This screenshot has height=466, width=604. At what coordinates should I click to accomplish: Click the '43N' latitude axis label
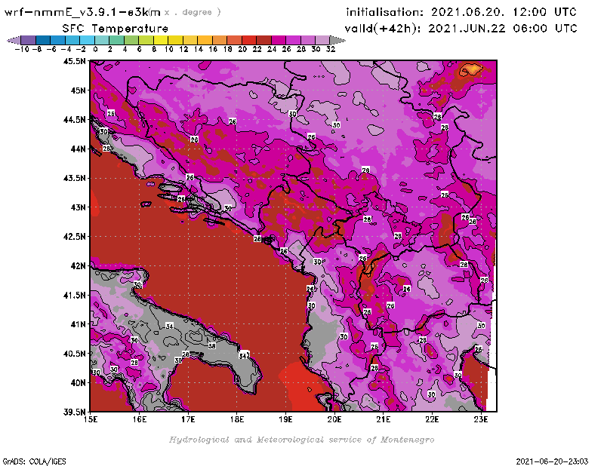pos(78,207)
